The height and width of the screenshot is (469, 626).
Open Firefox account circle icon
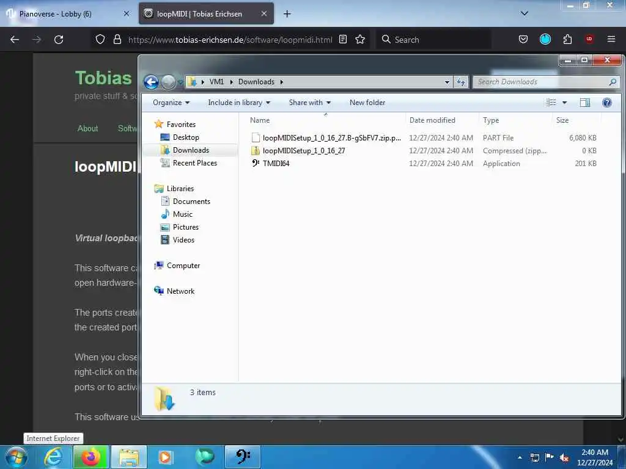click(x=545, y=39)
